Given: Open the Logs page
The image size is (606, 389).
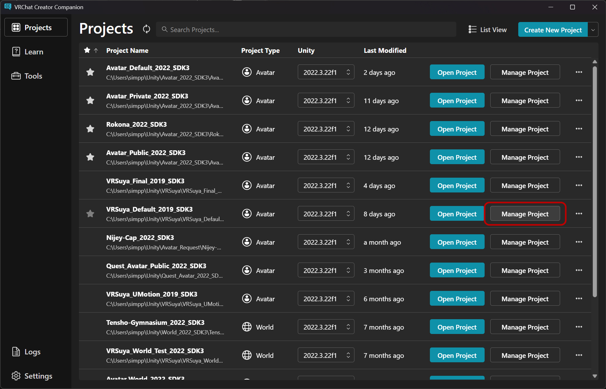Looking at the screenshot, I should pyautogui.click(x=36, y=352).
